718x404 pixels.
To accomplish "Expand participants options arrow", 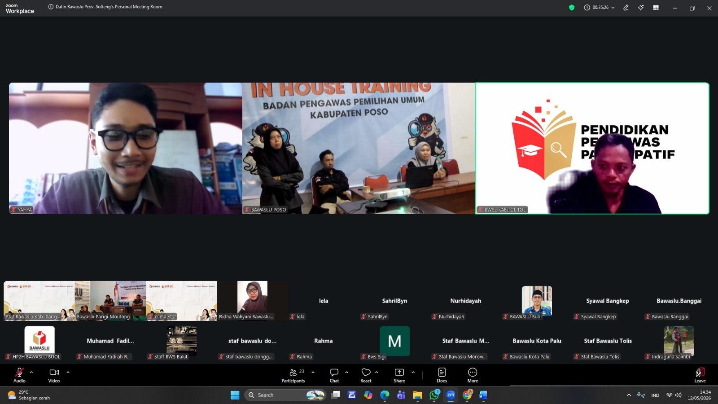I will [x=313, y=372].
